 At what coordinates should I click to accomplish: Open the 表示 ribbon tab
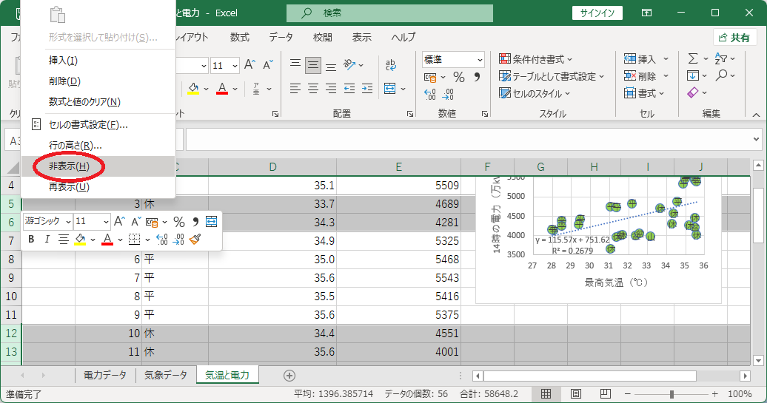point(361,37)
